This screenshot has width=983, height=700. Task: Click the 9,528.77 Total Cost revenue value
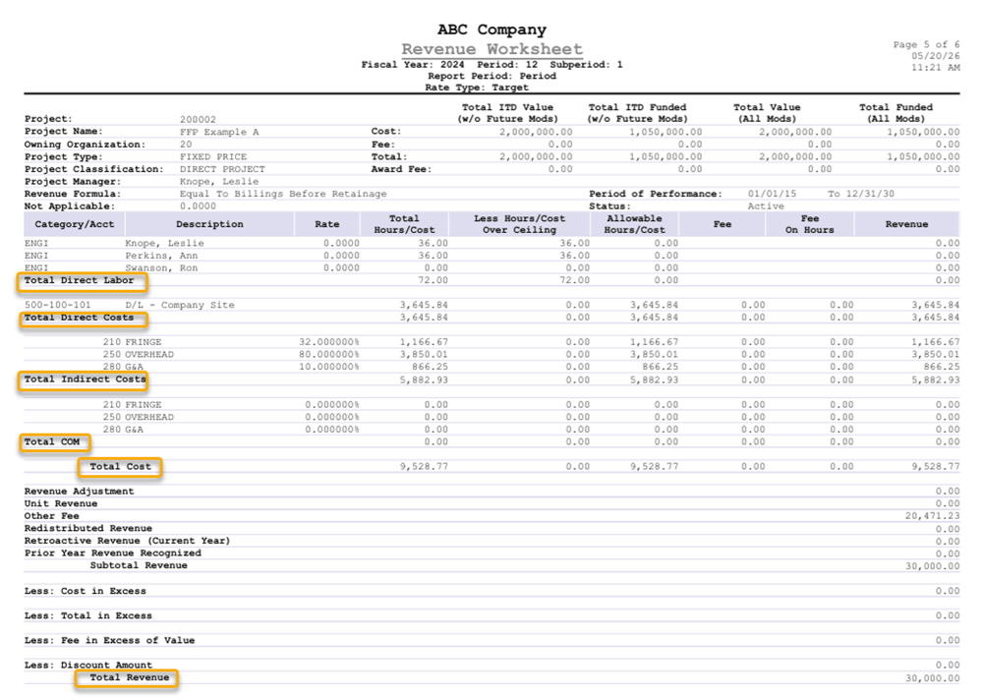coord(936,467)
